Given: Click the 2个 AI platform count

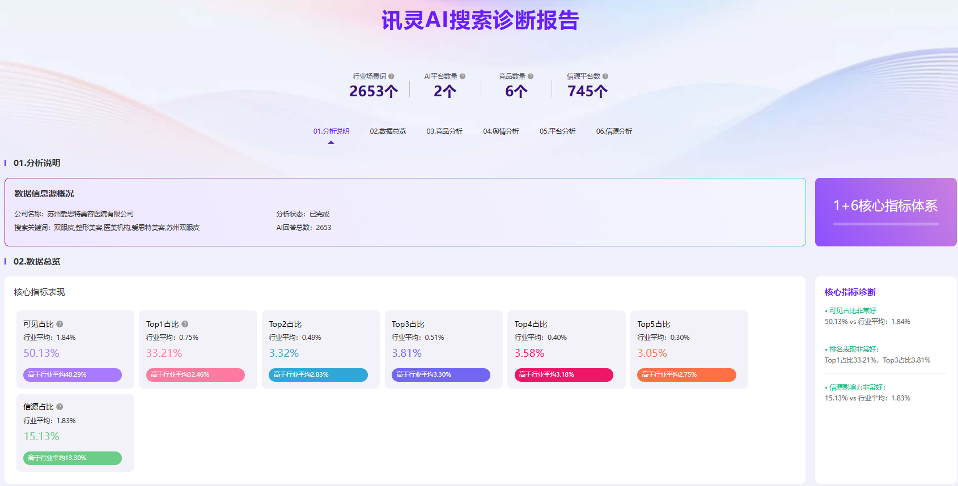Looking at the screenshot, I should coord(445,91).
